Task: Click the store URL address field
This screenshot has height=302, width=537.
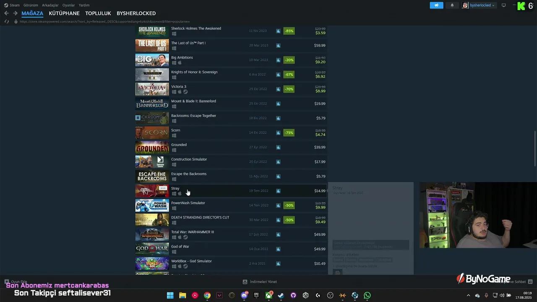Action: coord(105,21)
